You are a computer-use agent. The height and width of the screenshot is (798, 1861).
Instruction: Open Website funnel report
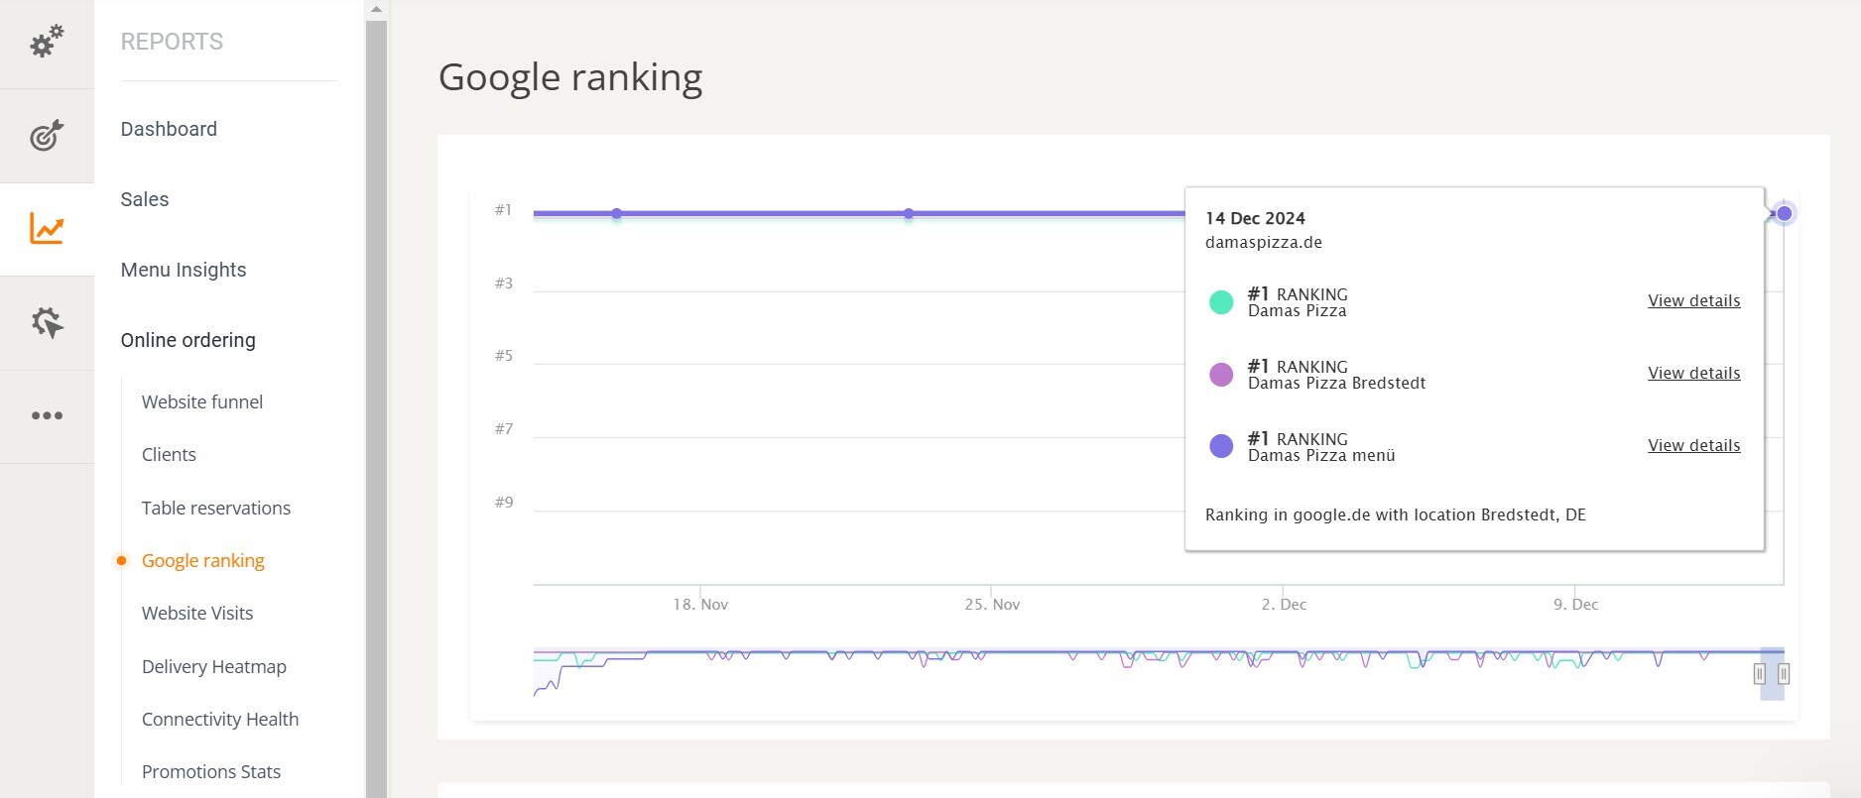(x=202, y=401)
